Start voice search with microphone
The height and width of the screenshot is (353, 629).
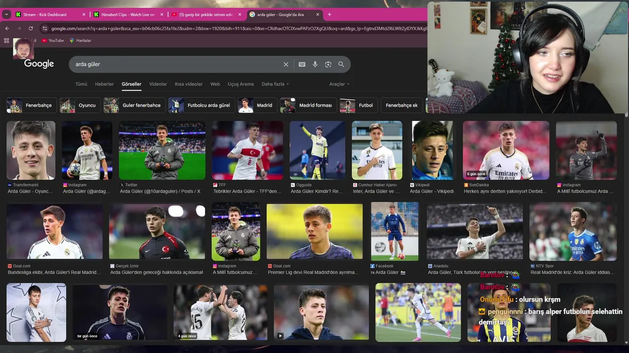coord(315,64)
